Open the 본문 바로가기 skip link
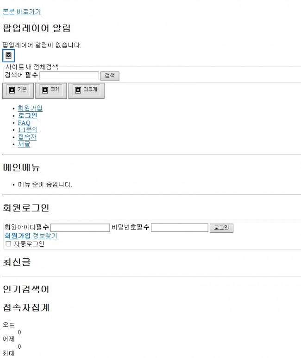The width and height of the screenshot is (301, 358). pos(22,12)
